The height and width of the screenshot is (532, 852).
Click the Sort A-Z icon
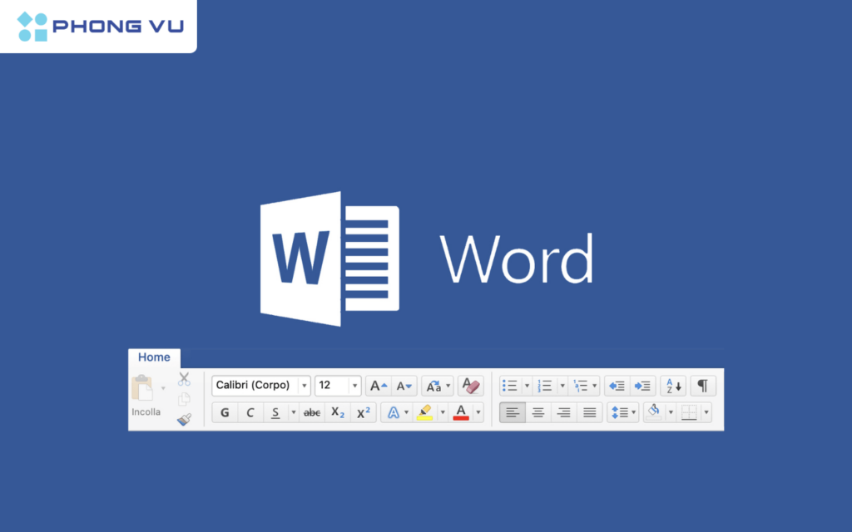coord(673,386)
